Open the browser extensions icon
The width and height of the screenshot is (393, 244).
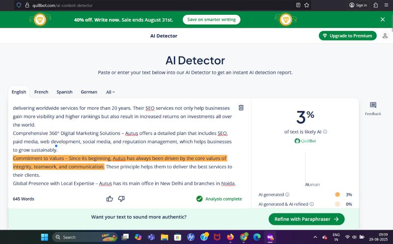tap(375, 5)
